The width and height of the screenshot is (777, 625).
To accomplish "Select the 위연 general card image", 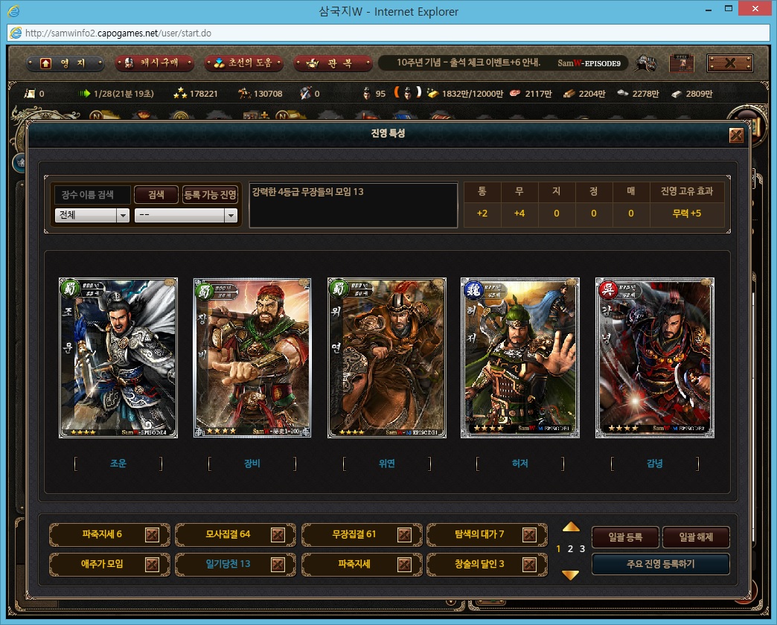I will tap(387, 358).
